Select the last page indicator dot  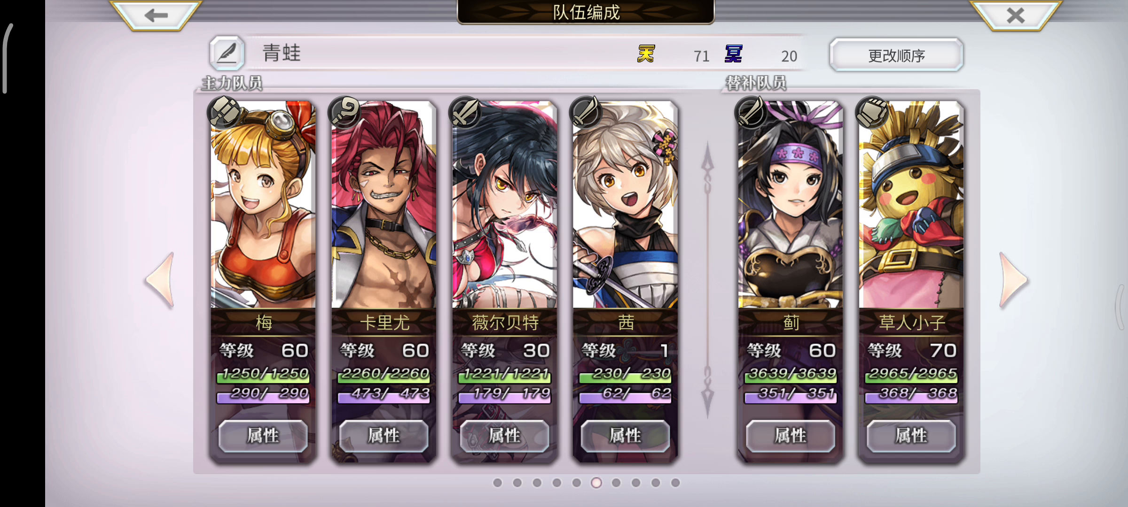coord(675,483)
